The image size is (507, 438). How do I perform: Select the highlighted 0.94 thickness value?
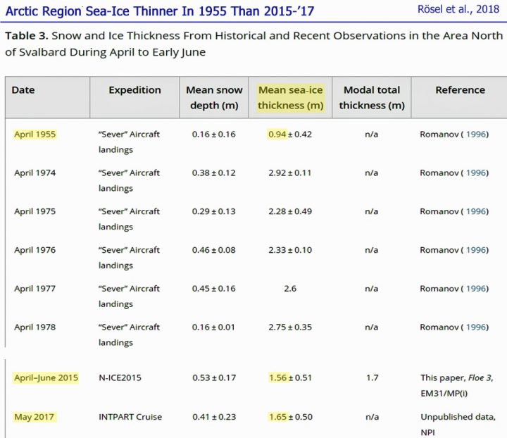[276, 134]
